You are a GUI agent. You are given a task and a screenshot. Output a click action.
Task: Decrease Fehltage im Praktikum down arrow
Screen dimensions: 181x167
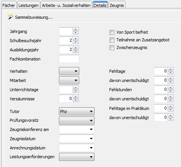[x=170, y=110]
